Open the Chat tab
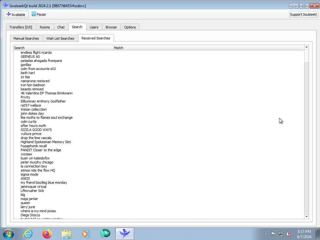The height and width of the screenshot is (240, 320). tap(61, 27)
